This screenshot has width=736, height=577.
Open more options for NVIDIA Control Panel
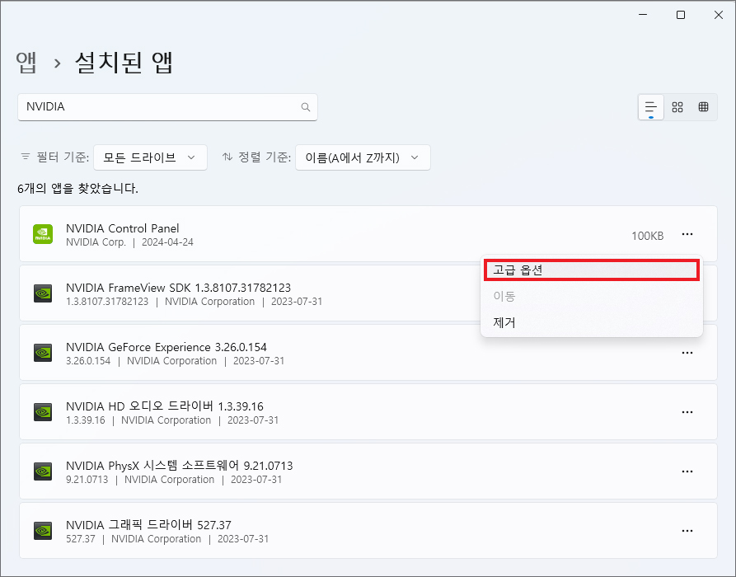pos(687,234)
